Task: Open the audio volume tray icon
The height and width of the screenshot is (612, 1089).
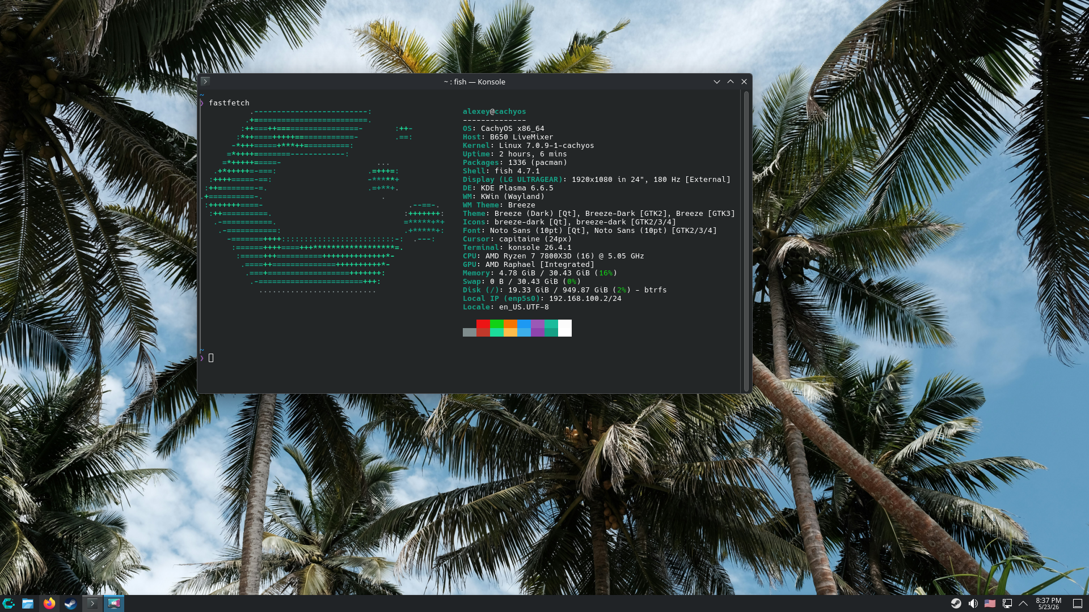Action: [x=973, y=603]
